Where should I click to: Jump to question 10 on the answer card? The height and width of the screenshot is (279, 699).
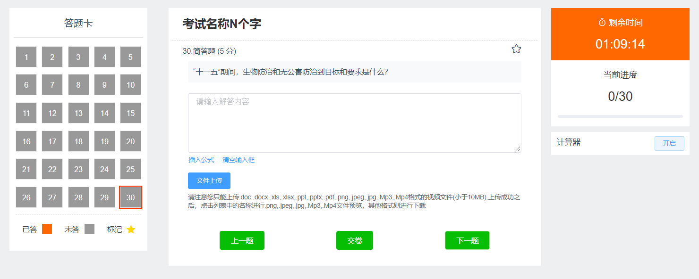tap(130, 85)
